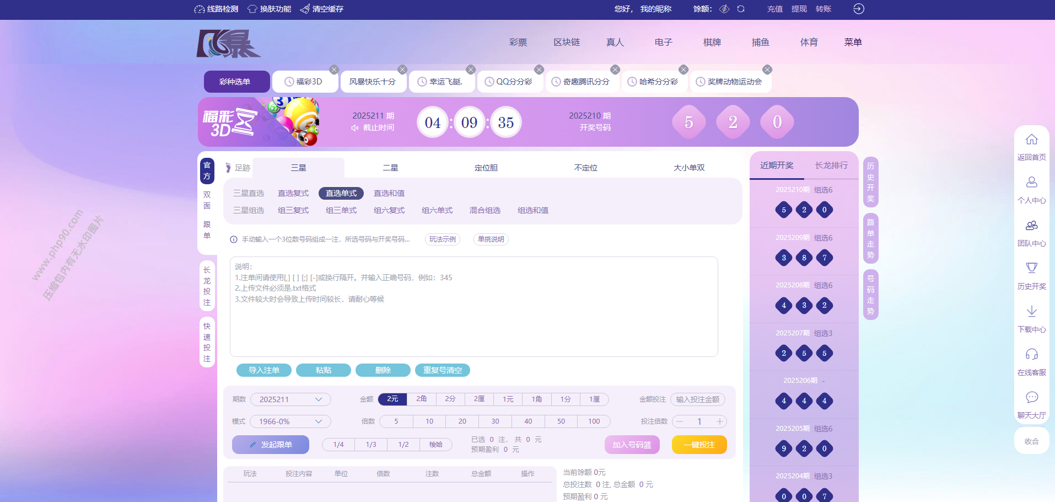Select the 10 multiplier option
The height and width of the screenshot is (502, 1055).
[429, 421]
